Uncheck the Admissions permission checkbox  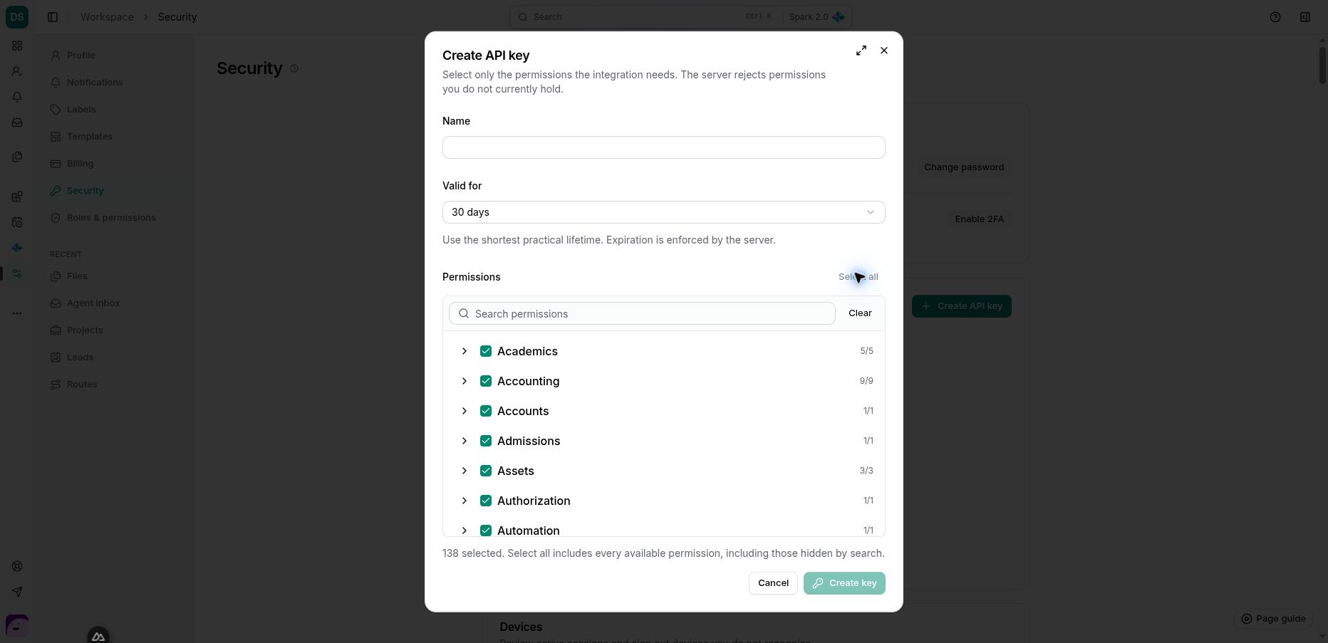coord(486,441)
